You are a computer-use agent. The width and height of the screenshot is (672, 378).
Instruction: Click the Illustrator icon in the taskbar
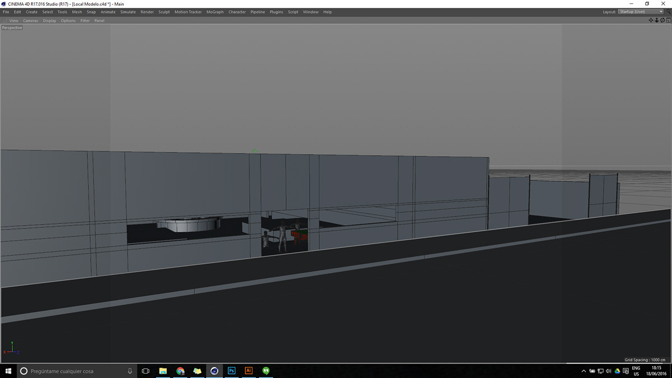pos(249,371)
